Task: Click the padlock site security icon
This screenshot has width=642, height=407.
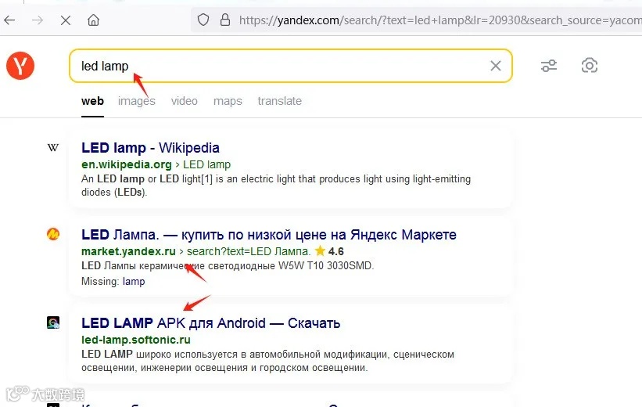Action: (x=225, y=20)
